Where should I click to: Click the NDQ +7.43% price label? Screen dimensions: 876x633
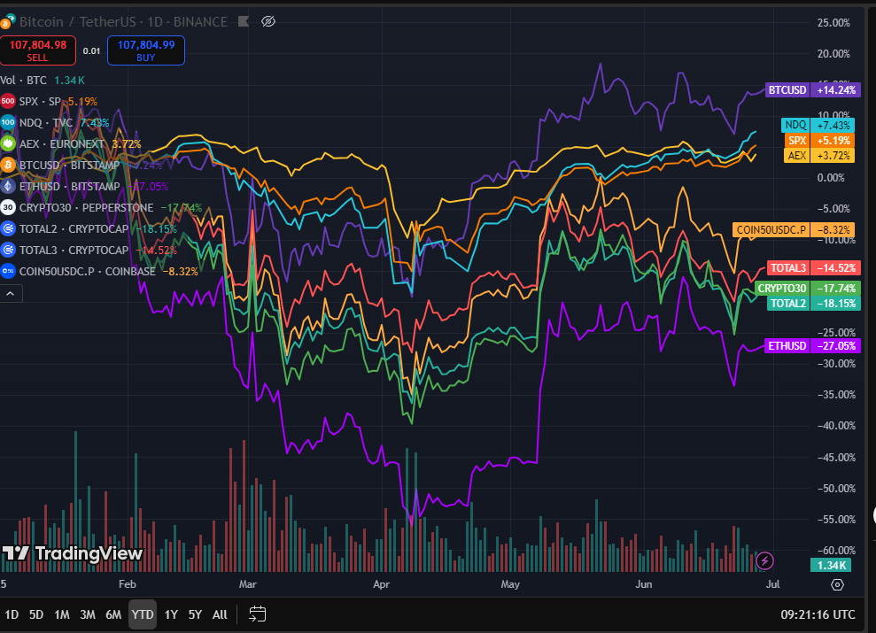(818, 125)
